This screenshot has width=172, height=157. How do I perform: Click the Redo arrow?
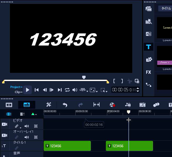pos(81,105)
